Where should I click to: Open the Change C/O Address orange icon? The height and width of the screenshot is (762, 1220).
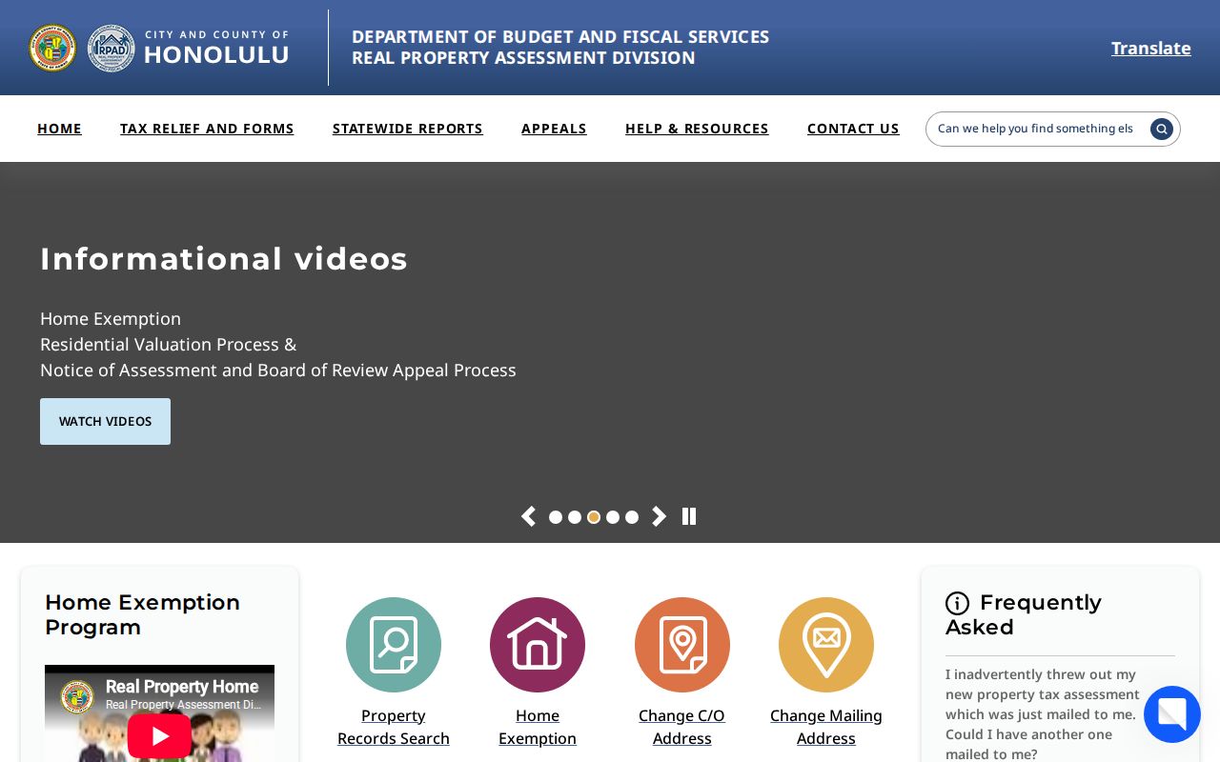682,645
